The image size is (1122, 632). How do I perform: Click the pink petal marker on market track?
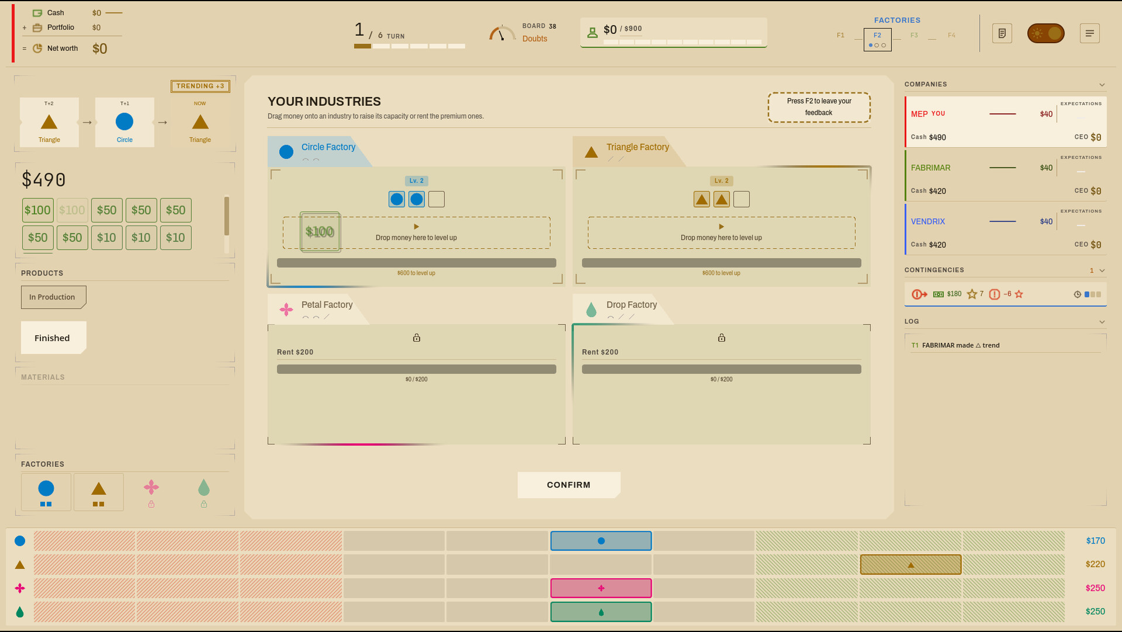(601, 588)
